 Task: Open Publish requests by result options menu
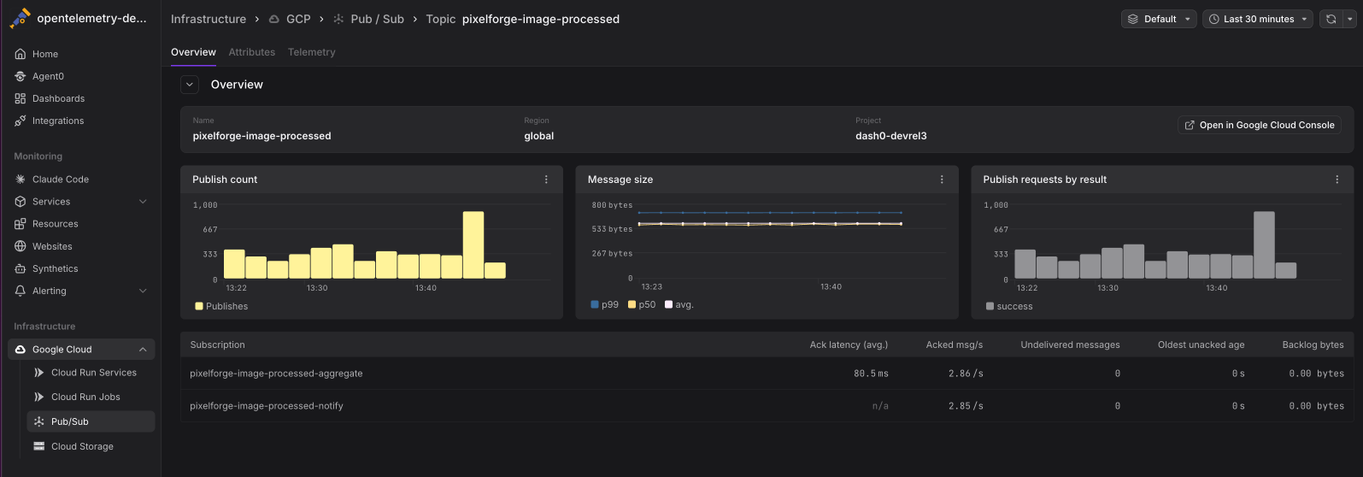1337,180
